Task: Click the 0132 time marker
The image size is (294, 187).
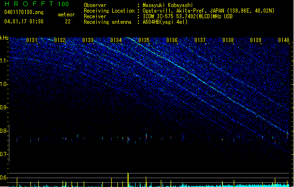Action: (60, 40)
